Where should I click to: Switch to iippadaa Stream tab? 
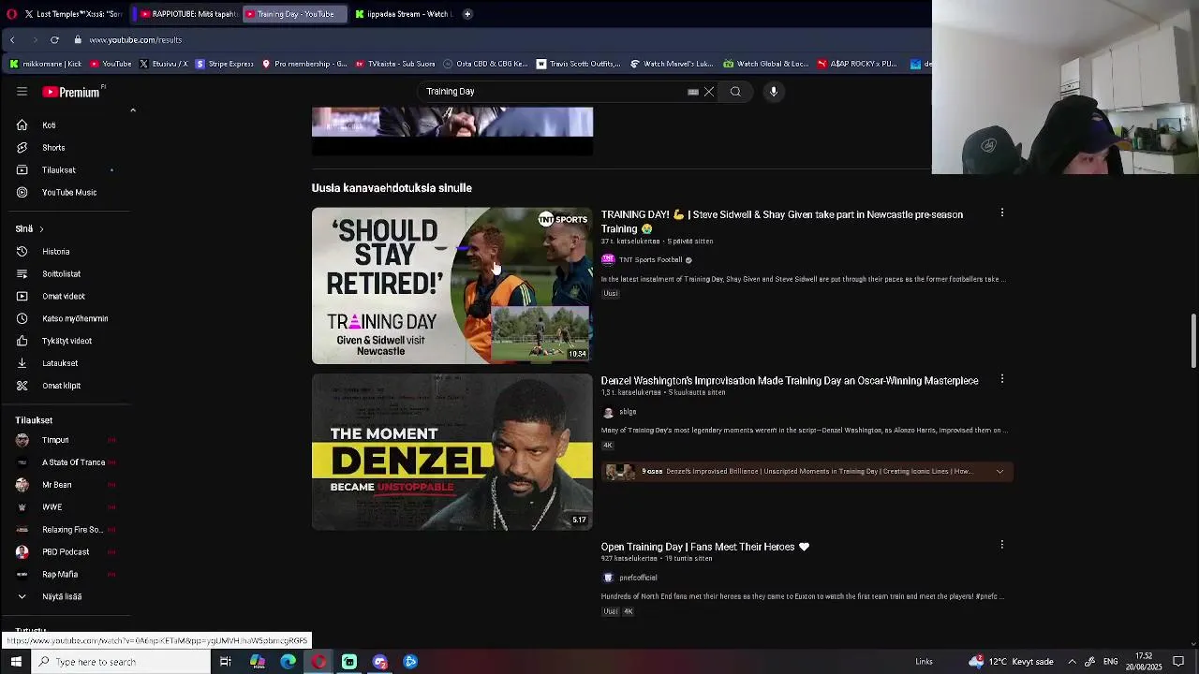pyautogui.click(x=404, y=14)
